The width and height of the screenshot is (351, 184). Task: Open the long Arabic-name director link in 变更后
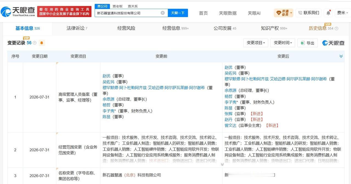pyautogui.click(x=276, y=79)
